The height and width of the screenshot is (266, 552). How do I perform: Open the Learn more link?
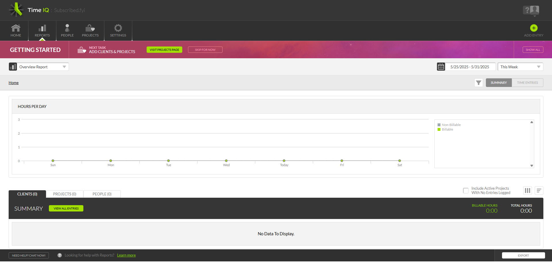126,255
